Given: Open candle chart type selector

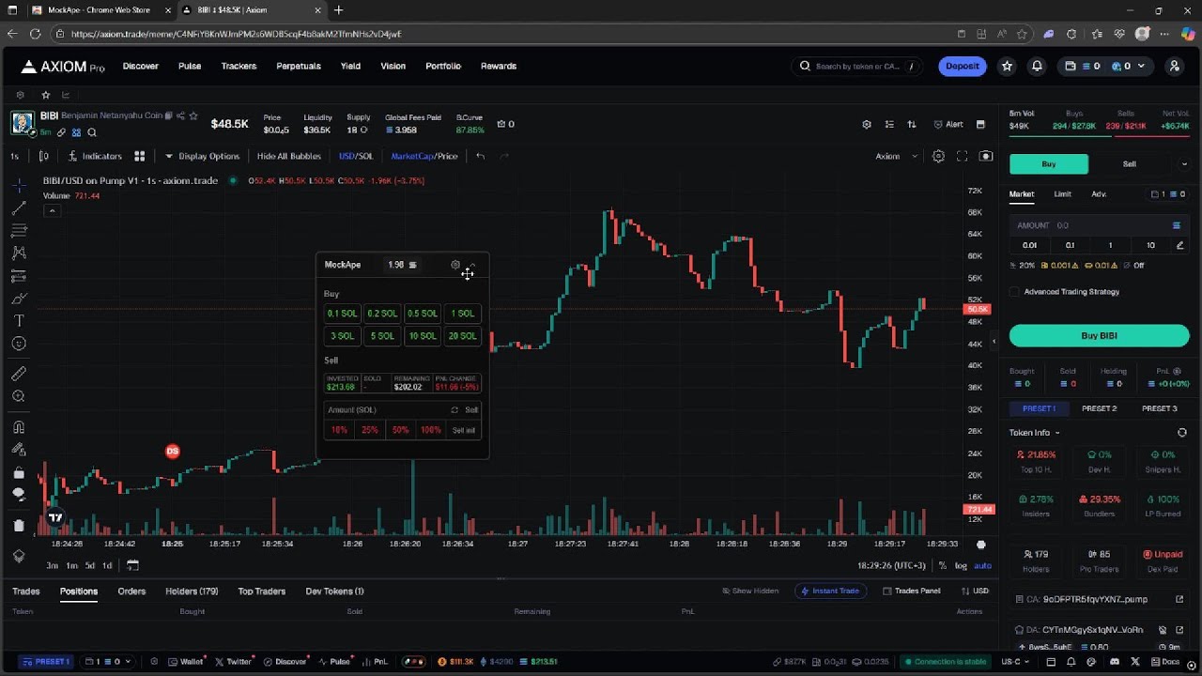Looking at the screenshot, I should click(44, 156).
